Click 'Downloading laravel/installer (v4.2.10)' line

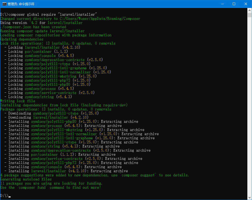(x=46, y=117)
